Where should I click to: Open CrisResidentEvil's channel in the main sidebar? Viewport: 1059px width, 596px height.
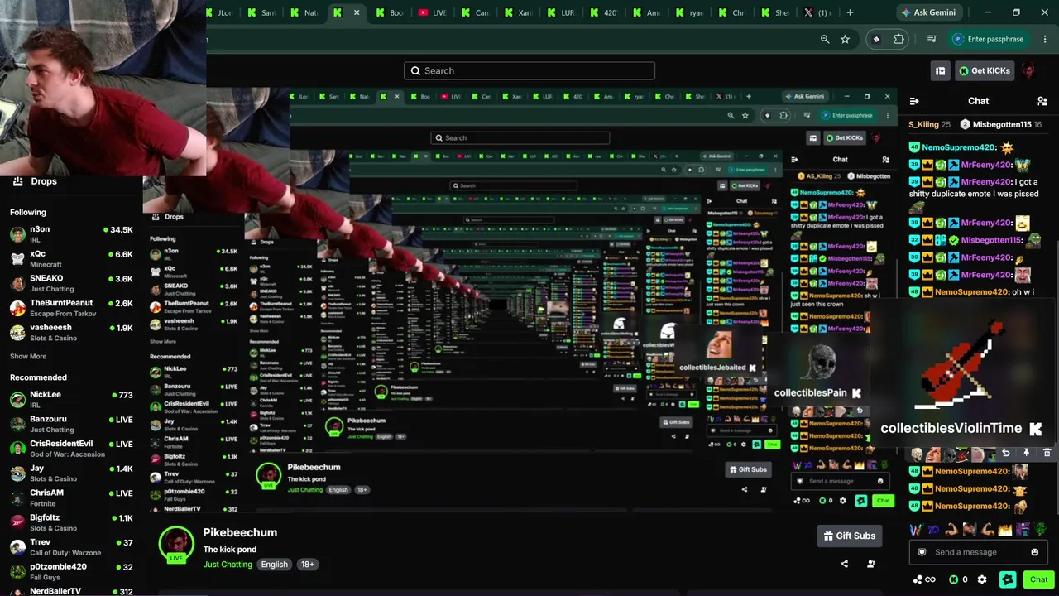[x=71, y=449]
